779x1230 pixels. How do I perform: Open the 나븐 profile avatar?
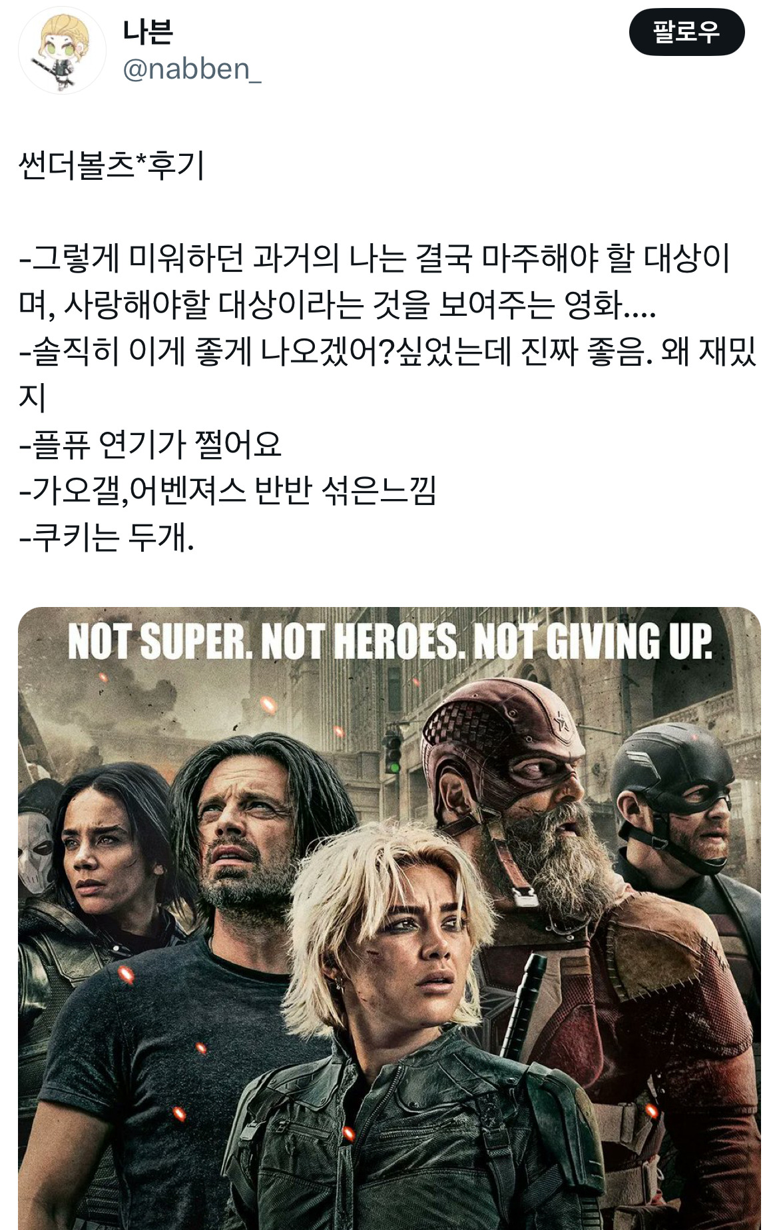[x=61, y=51]
